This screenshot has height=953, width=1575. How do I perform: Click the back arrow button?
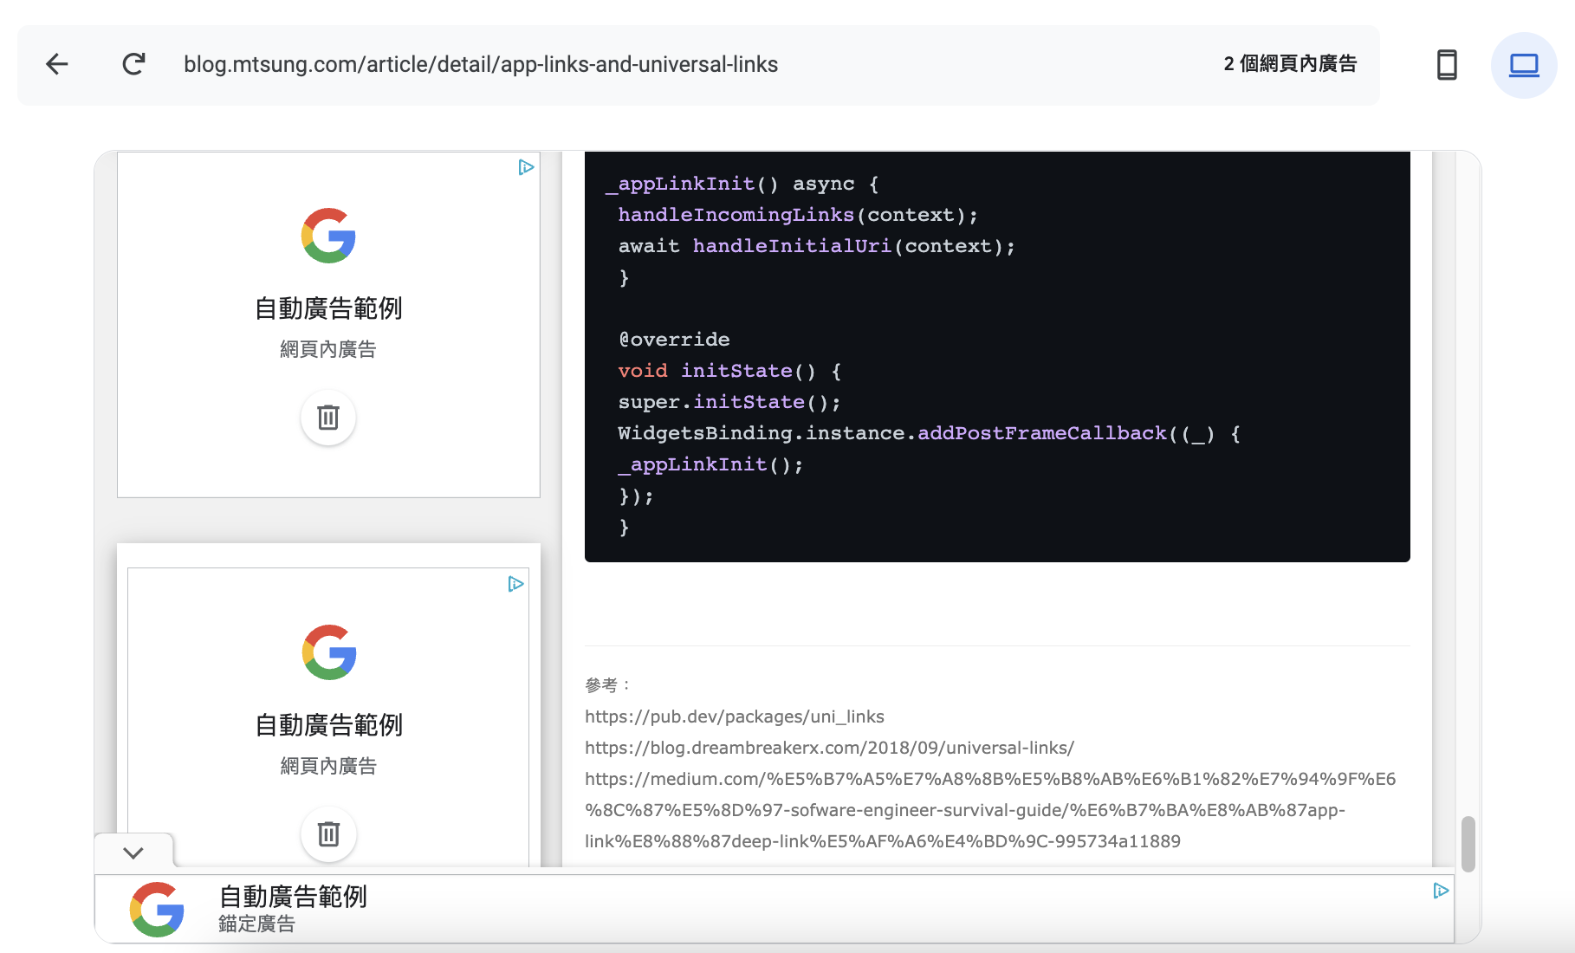(57, 64)
